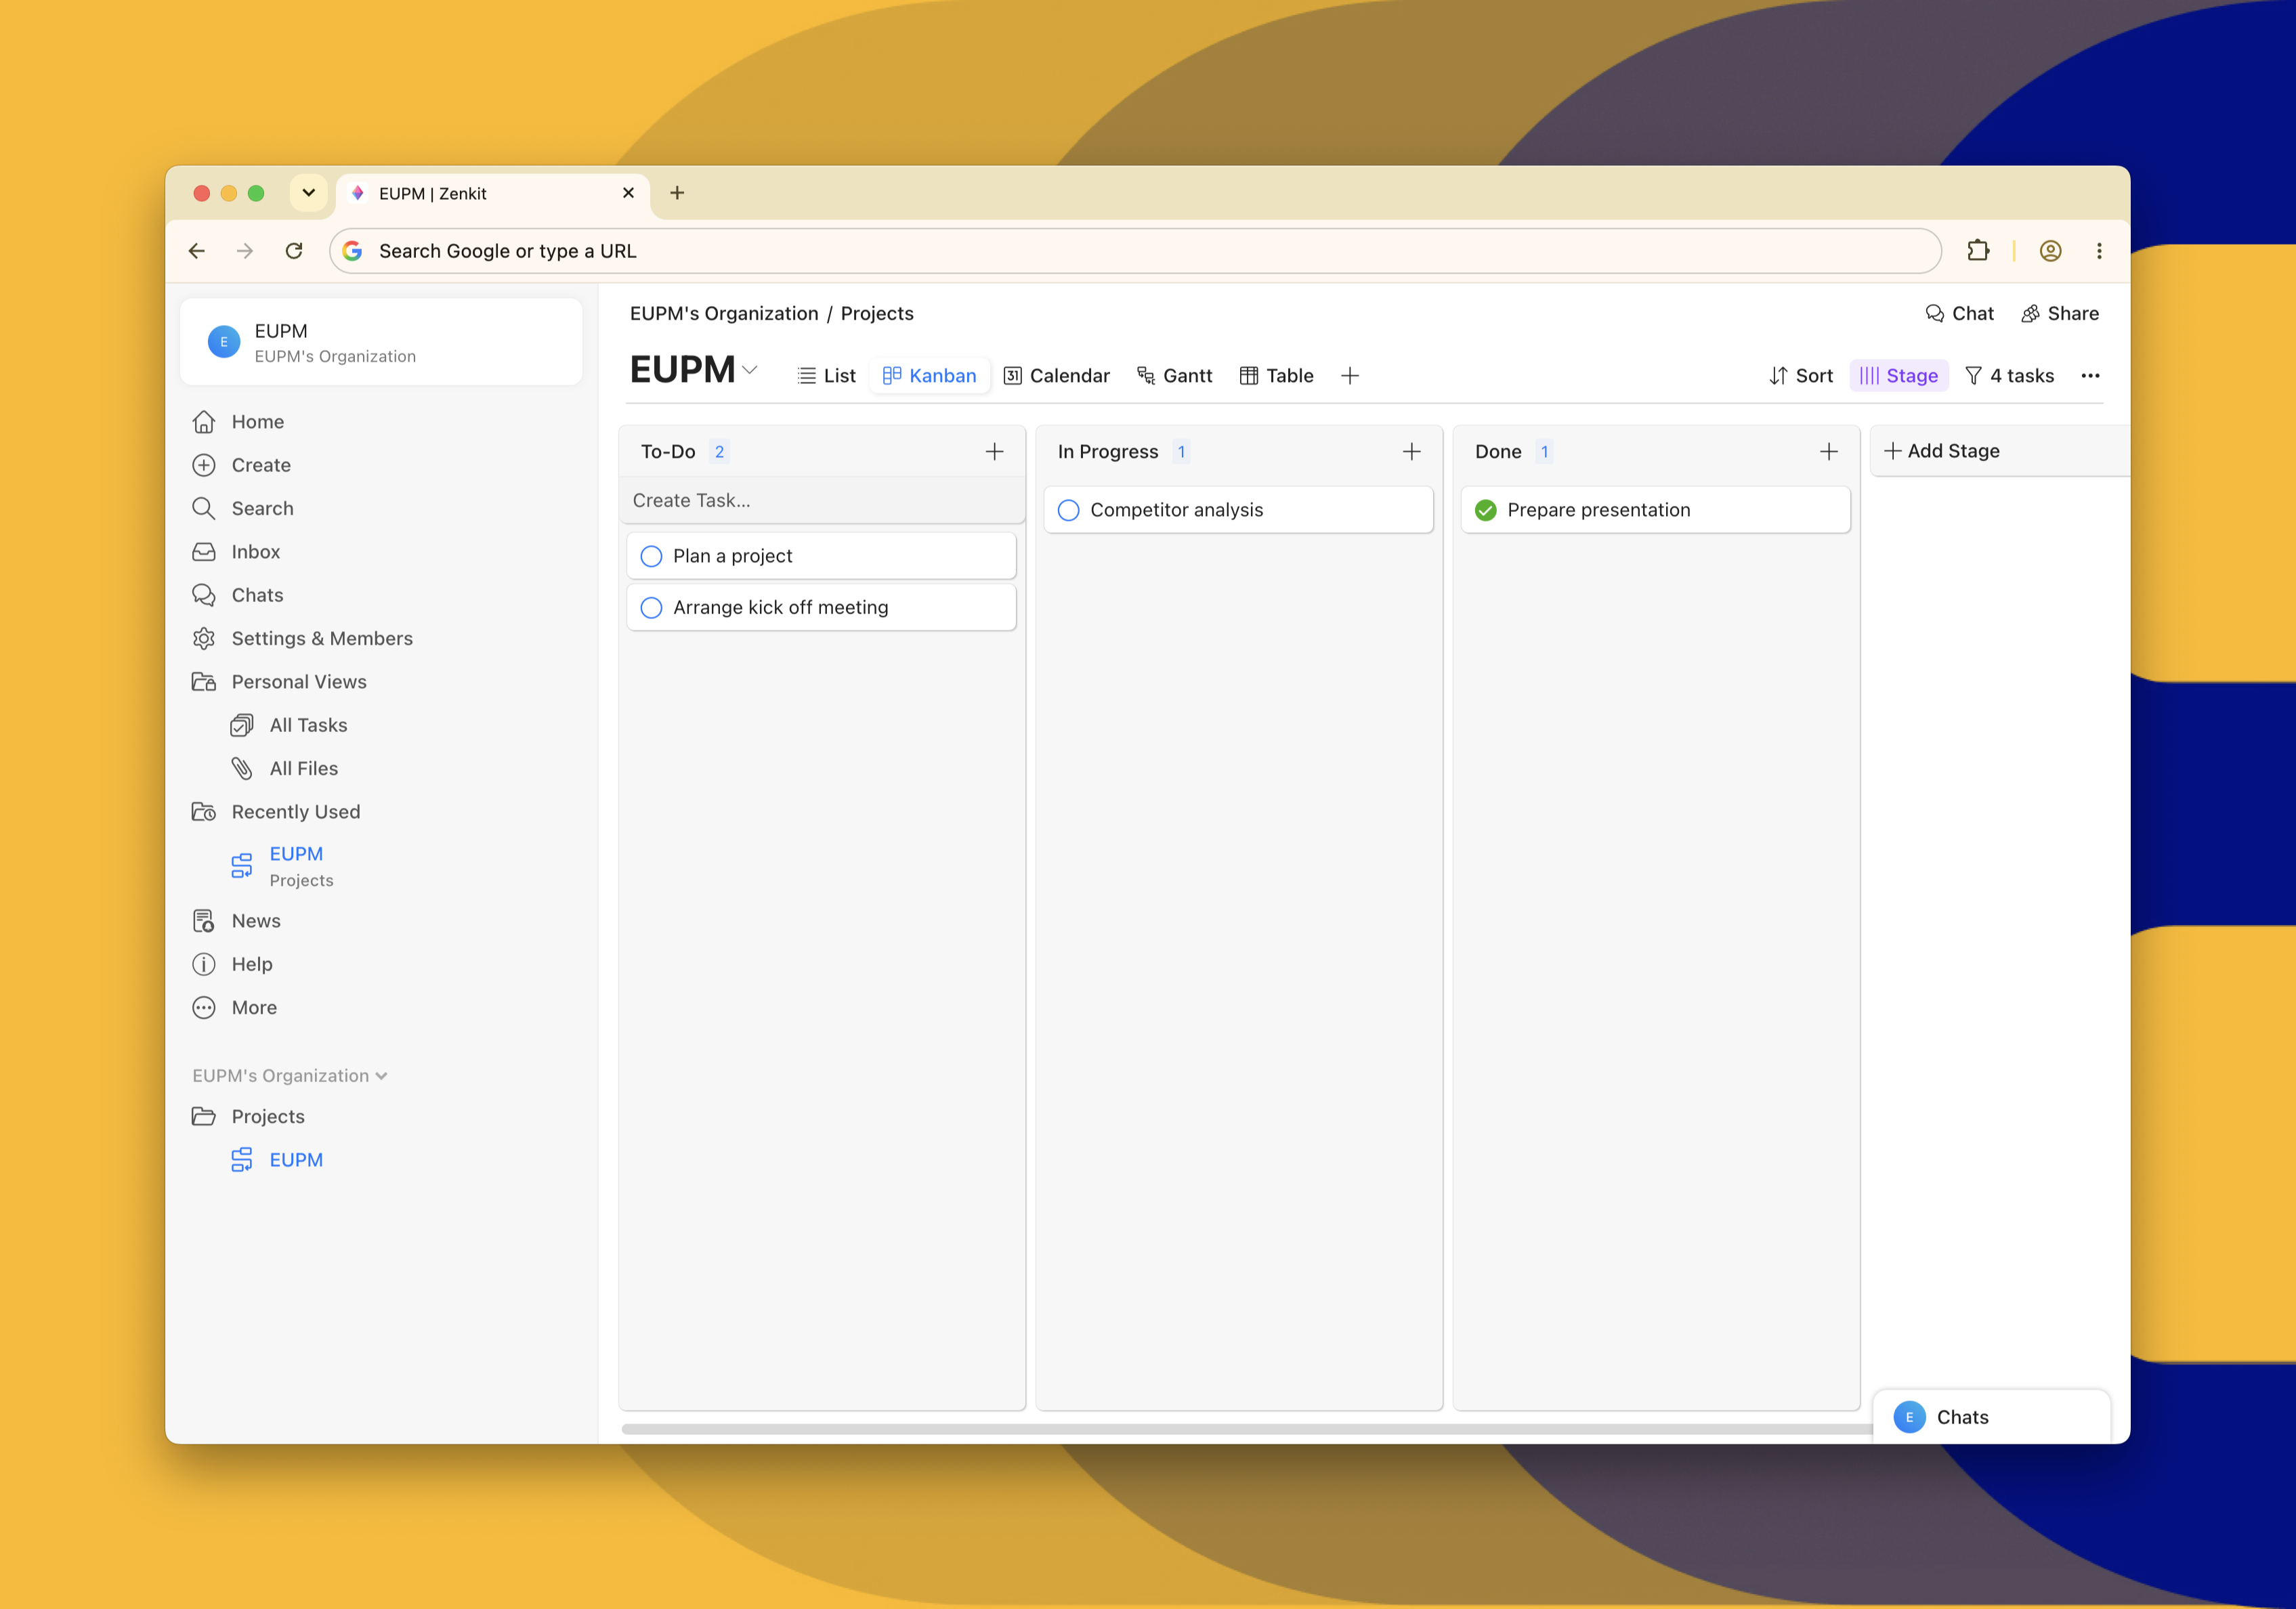The image size is (2296, 1609).
Task: Open Help info item
Action: pos(232,964)
